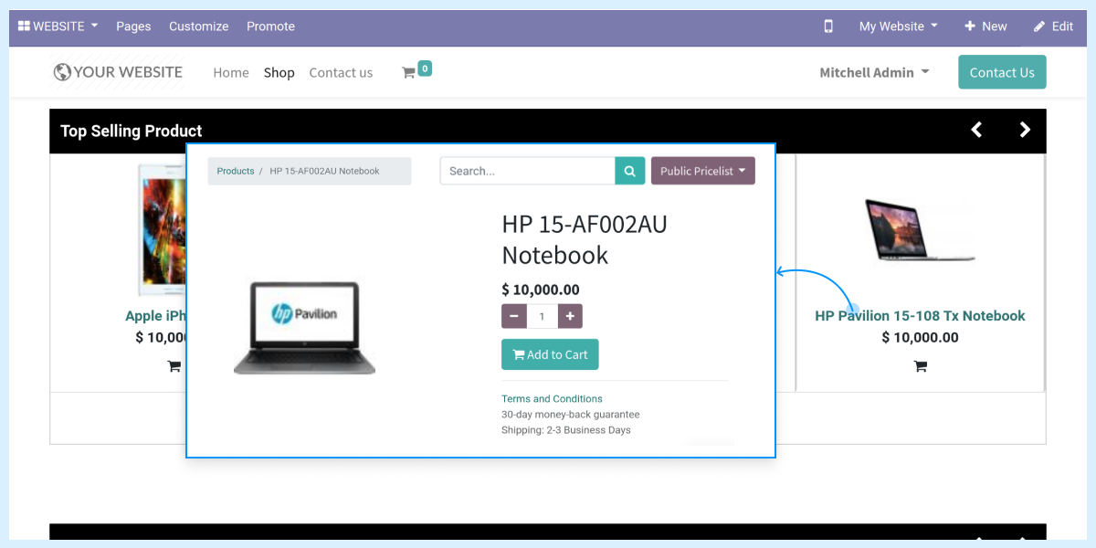Open the My Website dropdown

point(896,26)
